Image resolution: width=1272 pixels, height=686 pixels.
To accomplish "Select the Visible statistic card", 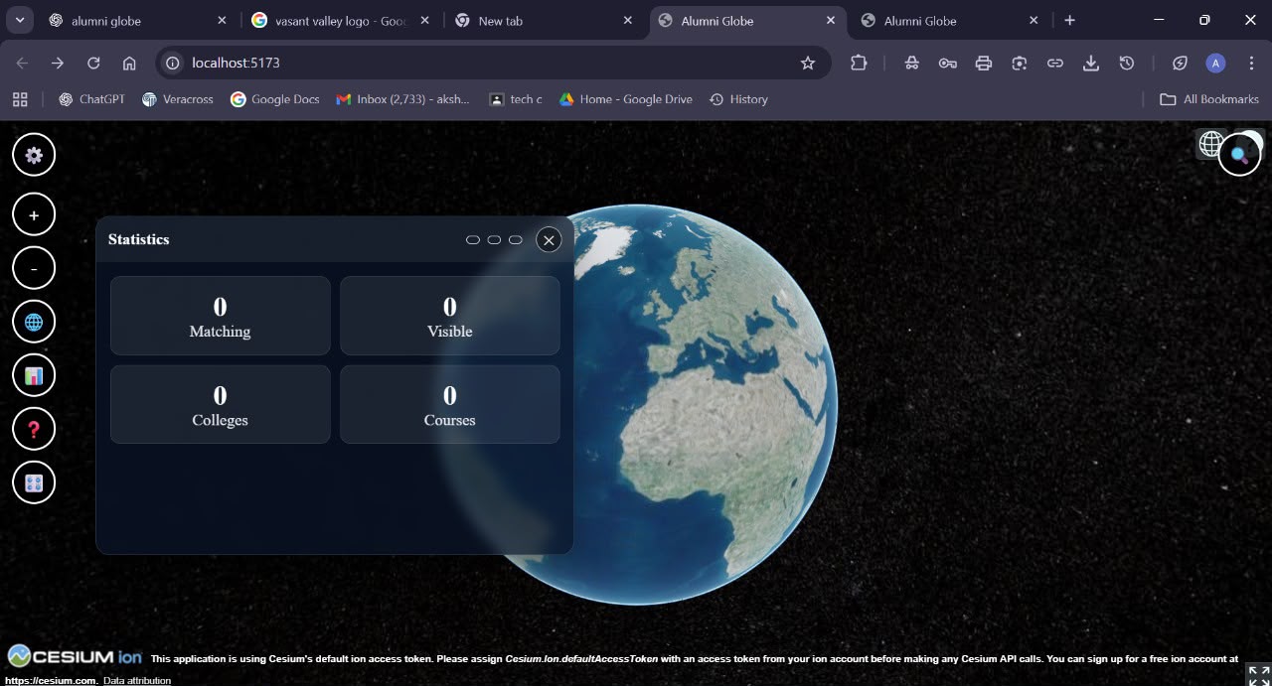I will (x=450, y=316).
